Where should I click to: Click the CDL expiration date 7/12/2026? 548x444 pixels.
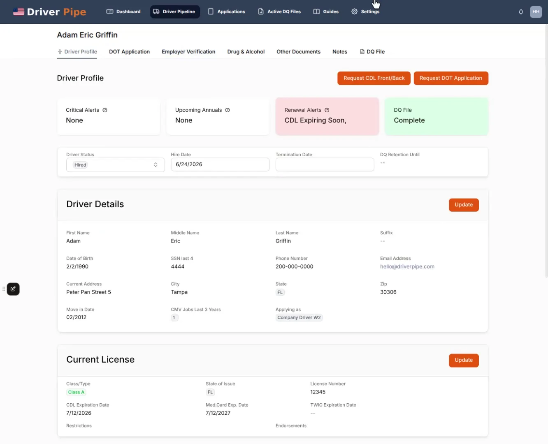[79, 413]
